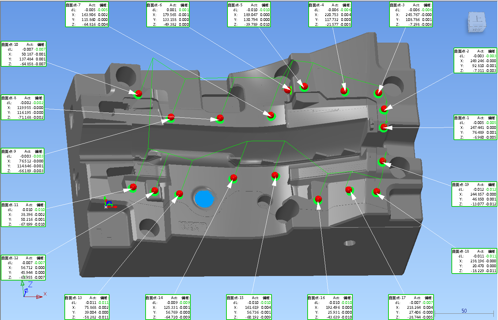Click the red point that 曲面点-16 points to
This screenshot has height=320, width=498.
point(318,199)
